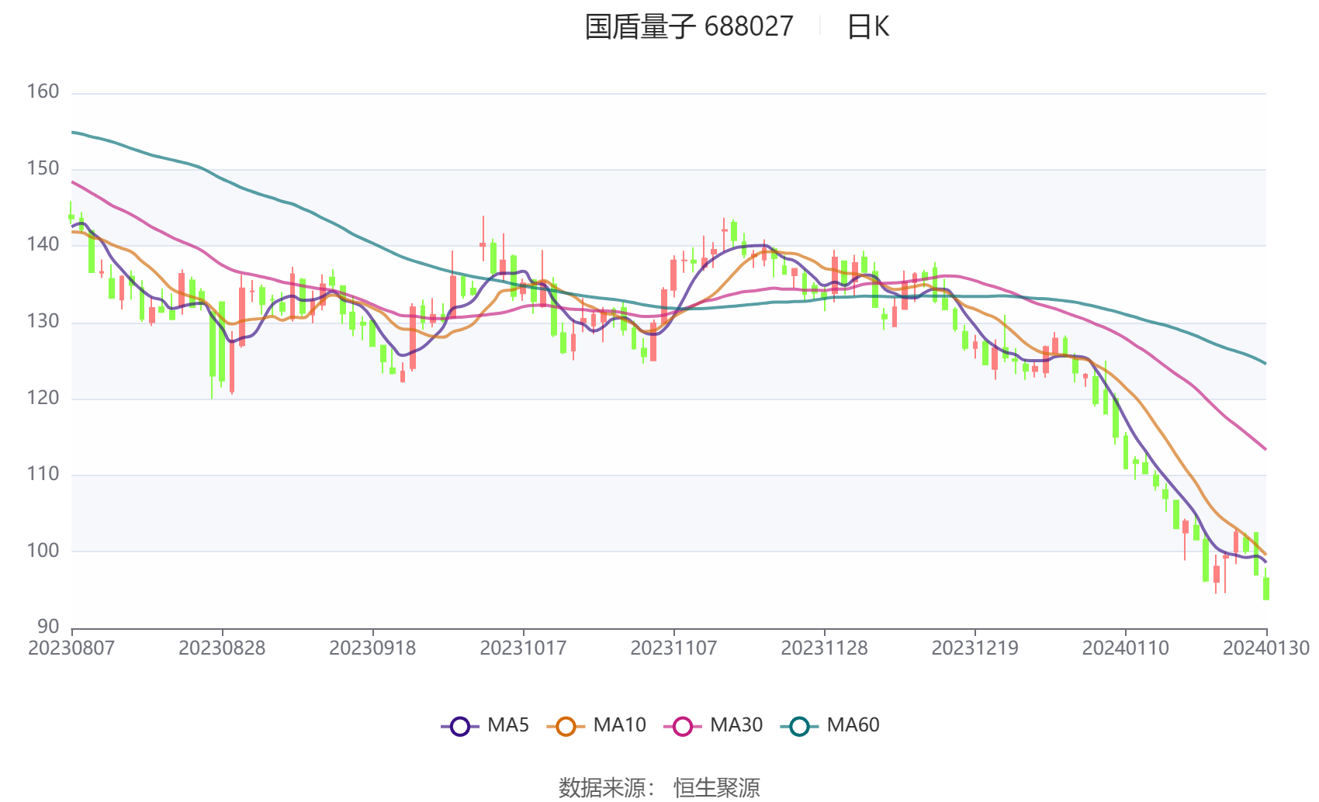
Task: Select the 20231107 date axis label
Action: [673, 648]
